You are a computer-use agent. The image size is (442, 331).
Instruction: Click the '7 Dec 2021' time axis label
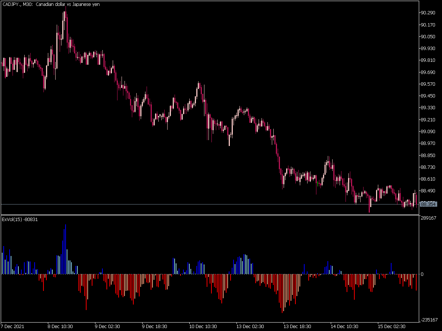click(x=13, y=326)
